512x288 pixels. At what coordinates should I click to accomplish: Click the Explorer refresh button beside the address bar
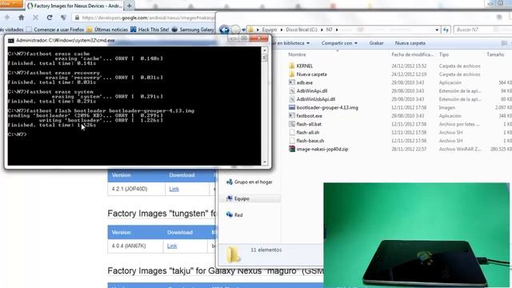(x=446, y=30)
